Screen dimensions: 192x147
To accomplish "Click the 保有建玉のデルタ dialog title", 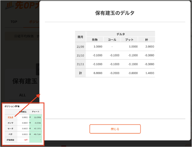I will (115, 13).
